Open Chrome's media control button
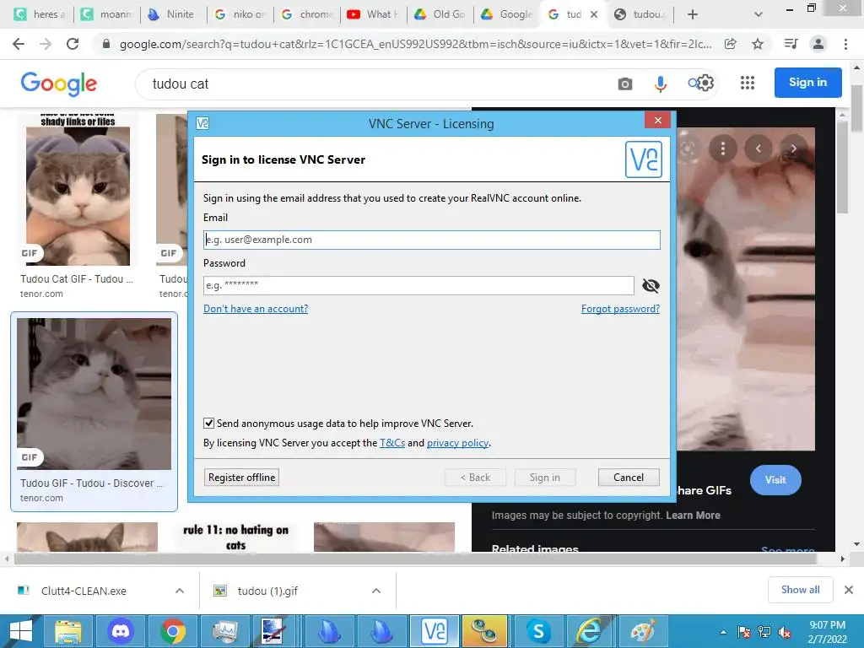Image resolution: width=864 pixels, height=648 pixels. (x=791, y=44)
